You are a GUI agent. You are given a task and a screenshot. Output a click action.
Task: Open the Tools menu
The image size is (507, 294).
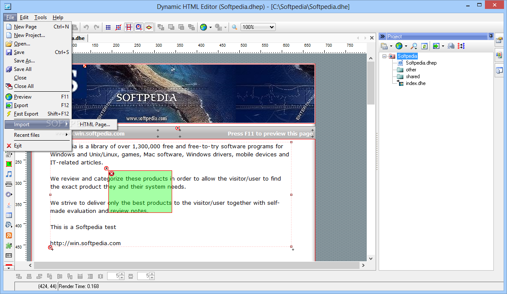40,17
